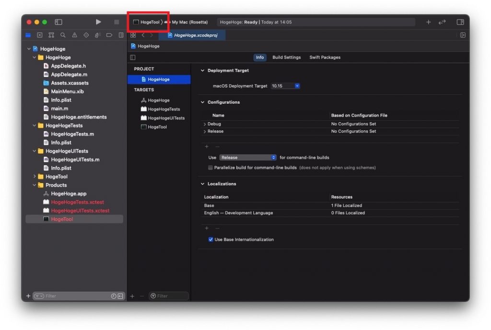Hide the project and targets list
The image size is (491, 330).
click(133, 57)
